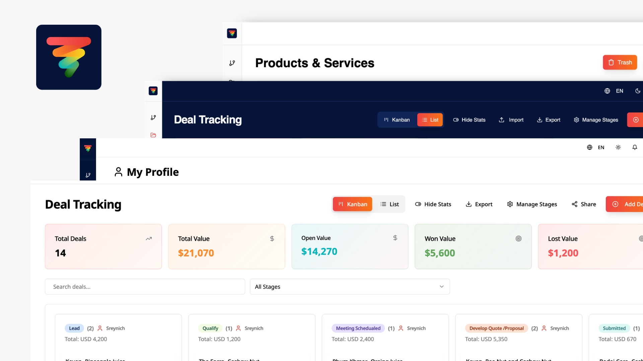643x361 pixels.
Task: Click the large rainbow app logo
Action: pyautogui.click(x=69, y=57)
